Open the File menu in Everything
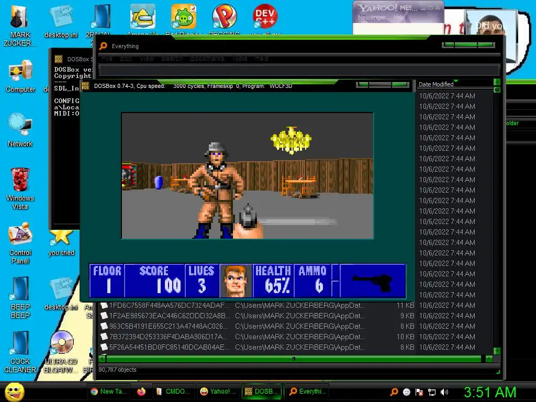The image size is (536, 402). tap(107, 59)
